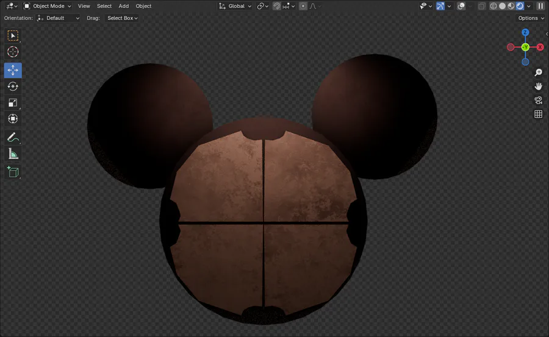Open the Add menu

coord(124,6)
